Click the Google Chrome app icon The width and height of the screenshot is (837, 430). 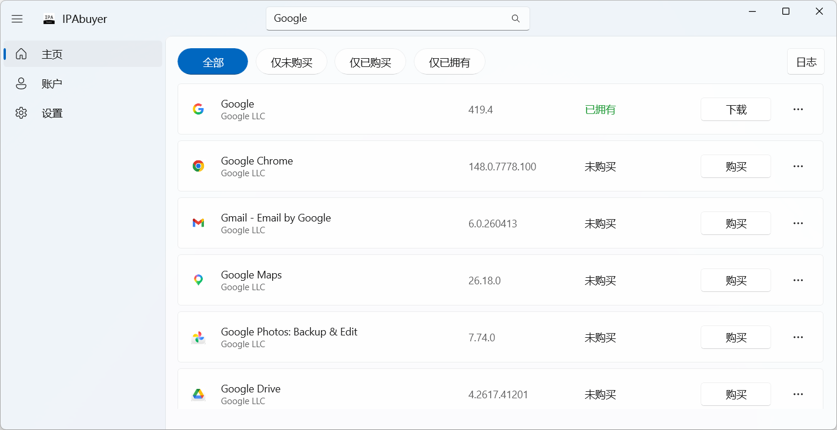point(199,166)
